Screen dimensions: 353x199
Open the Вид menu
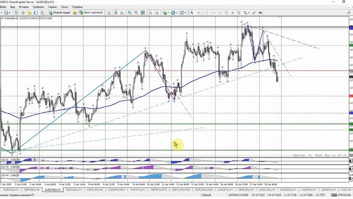pos(13,7)
